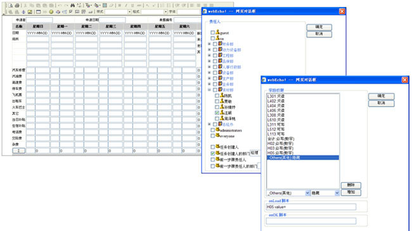The image size is (412, 231).
Task: Click the 工程部 department icon
Action: (220, 55)
